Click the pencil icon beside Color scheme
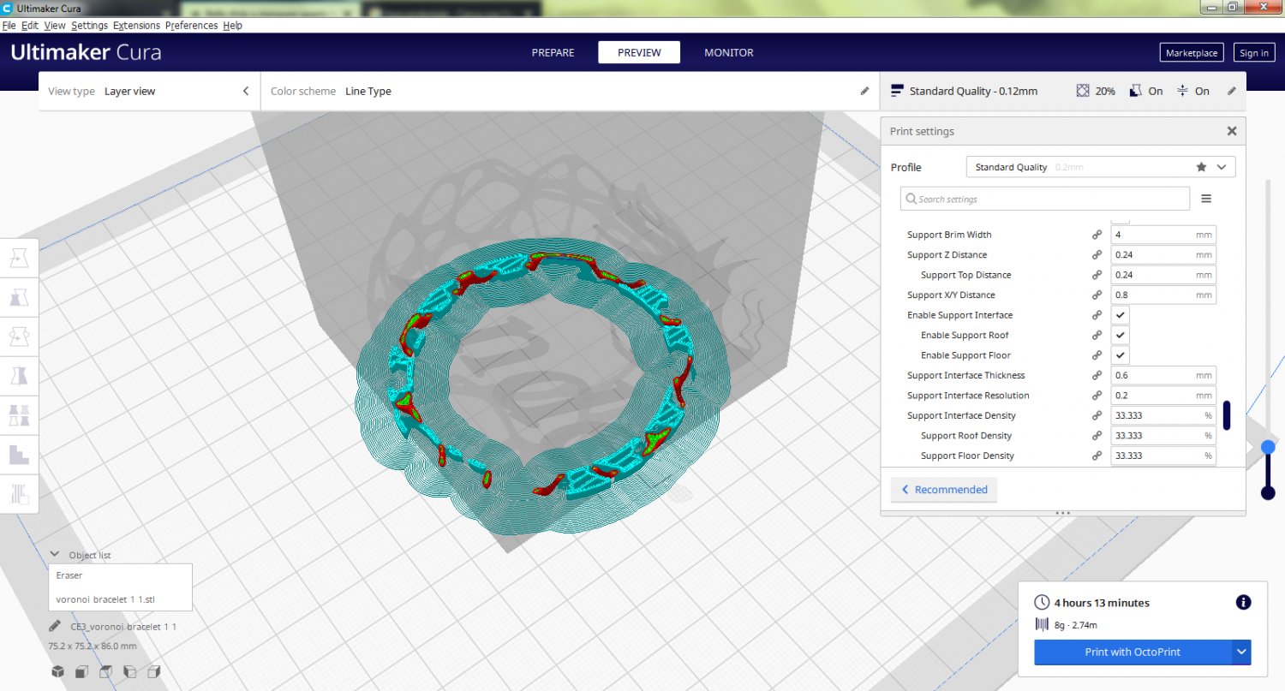The image size is (1285, 691). pyautogui.click(x=865, y=91)
